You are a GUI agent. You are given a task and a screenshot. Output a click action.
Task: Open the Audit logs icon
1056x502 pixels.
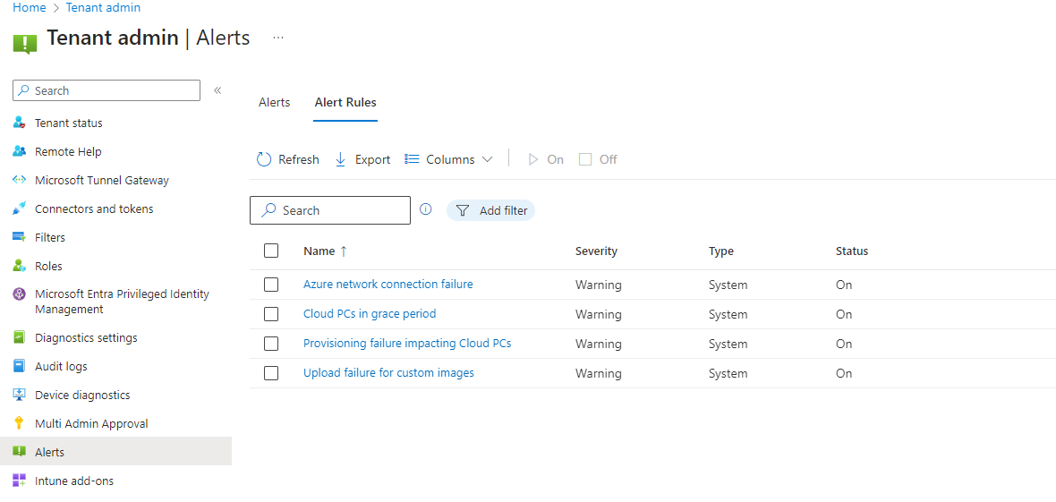19,366
